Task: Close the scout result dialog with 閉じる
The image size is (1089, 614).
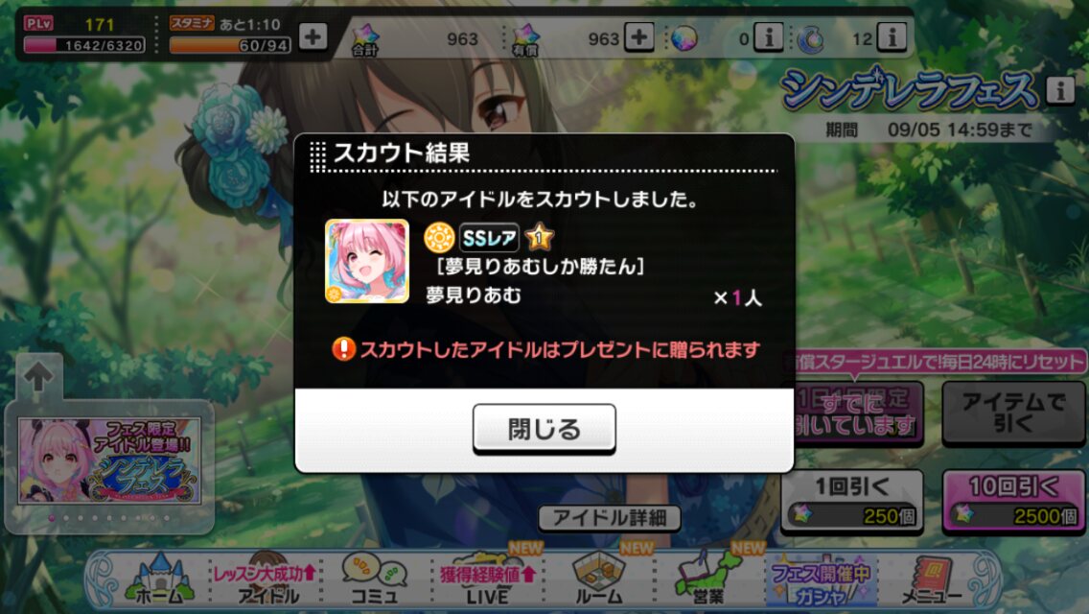Action: (544, 428)
